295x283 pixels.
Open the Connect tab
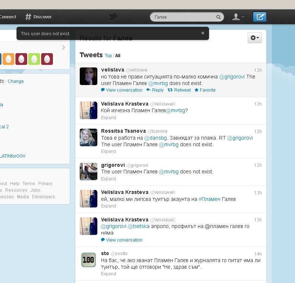pyautogui.click(x=8, y=17)
